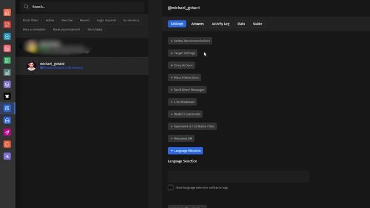Viewport: 370px width, 208px height.
Task: Open the orange home icon in sidebar
Action: (x=7, y=13)
